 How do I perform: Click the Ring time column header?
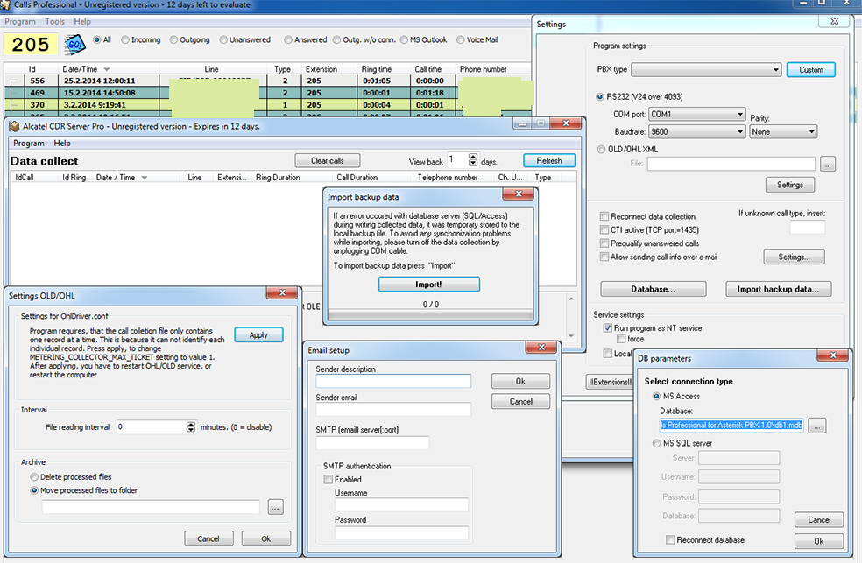click(377, 69)
